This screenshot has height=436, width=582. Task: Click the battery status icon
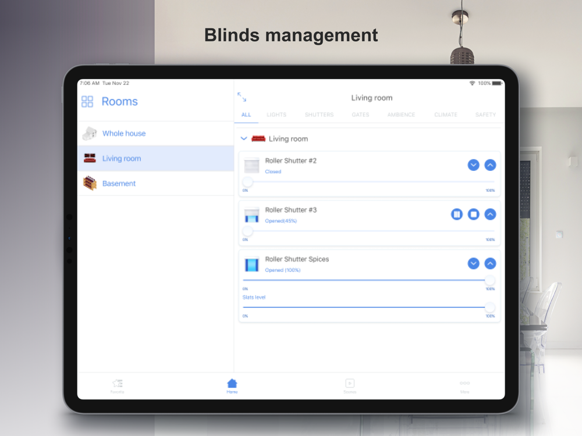(x=497, y=83)
